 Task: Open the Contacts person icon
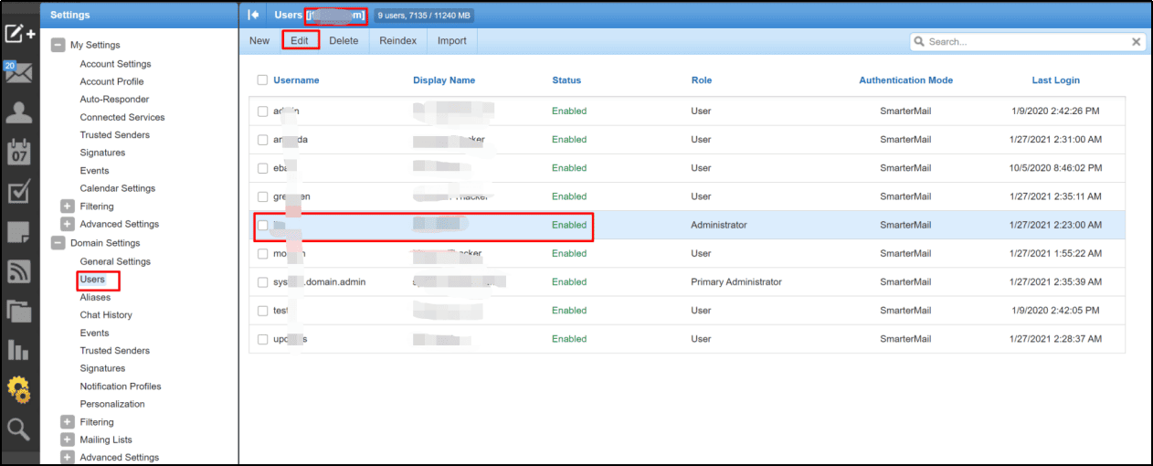coord(19,112)
